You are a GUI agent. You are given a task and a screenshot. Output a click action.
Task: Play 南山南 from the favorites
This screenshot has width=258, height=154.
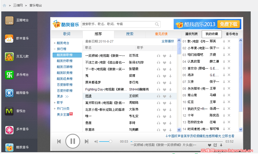pyautogui.click(x=192, y=95)
